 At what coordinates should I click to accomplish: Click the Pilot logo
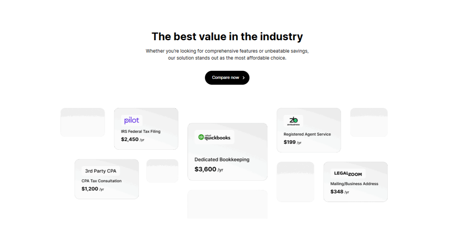132,120
